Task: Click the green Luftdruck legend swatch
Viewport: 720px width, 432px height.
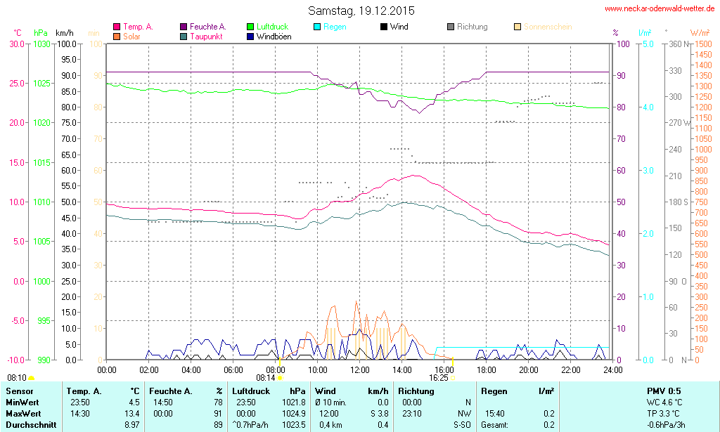Action: 250,27
